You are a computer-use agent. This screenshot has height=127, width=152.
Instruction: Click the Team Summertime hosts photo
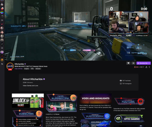(62, 106)
